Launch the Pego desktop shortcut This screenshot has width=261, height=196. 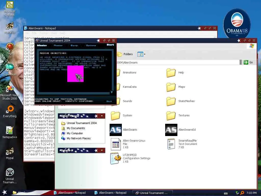coord(10,49)
